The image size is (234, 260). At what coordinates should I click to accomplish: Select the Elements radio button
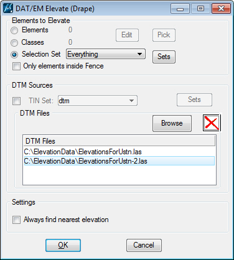pyautogui.click(x=14, y=30)
